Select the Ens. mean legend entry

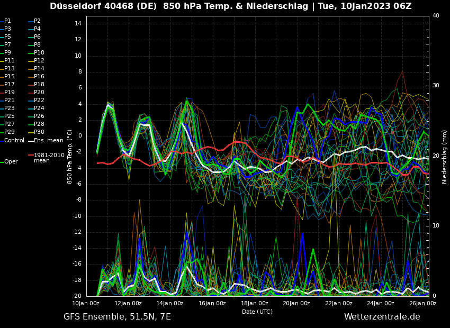(x=48, y=140)
